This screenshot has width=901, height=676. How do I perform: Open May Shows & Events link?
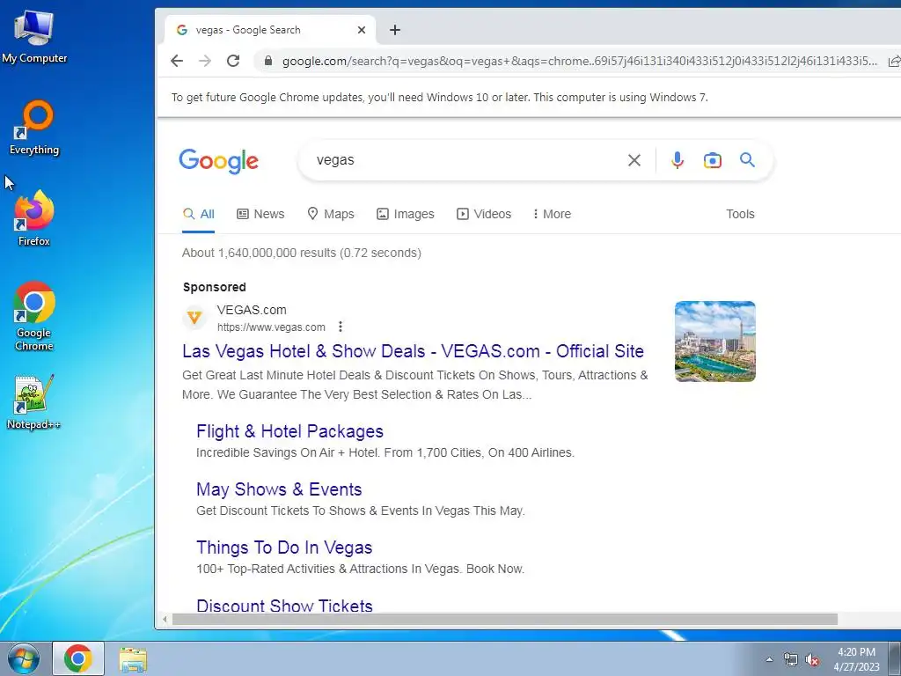[279, 489]
